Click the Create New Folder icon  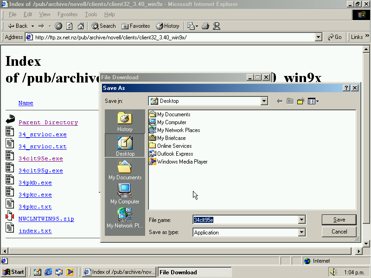click(x=301, y=101)
